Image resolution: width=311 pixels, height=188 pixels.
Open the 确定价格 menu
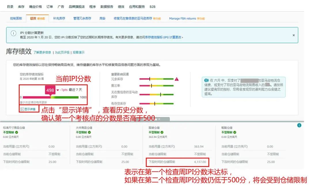point(35,7)
